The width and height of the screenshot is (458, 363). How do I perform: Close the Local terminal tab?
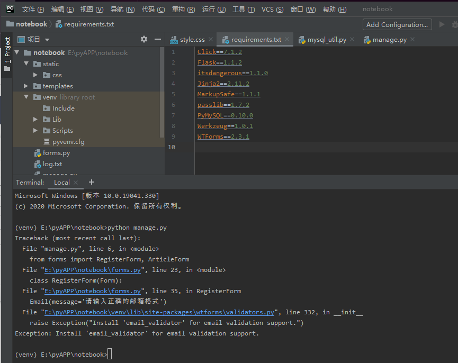click(x=76, y=183)
